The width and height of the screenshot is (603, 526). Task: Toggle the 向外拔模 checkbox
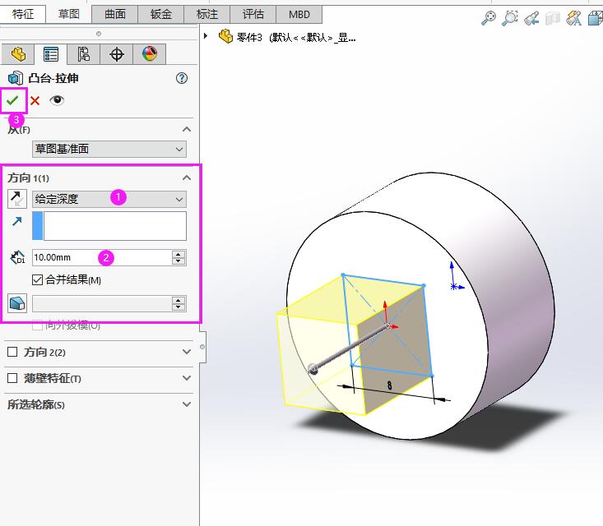(x=37, y=325)
